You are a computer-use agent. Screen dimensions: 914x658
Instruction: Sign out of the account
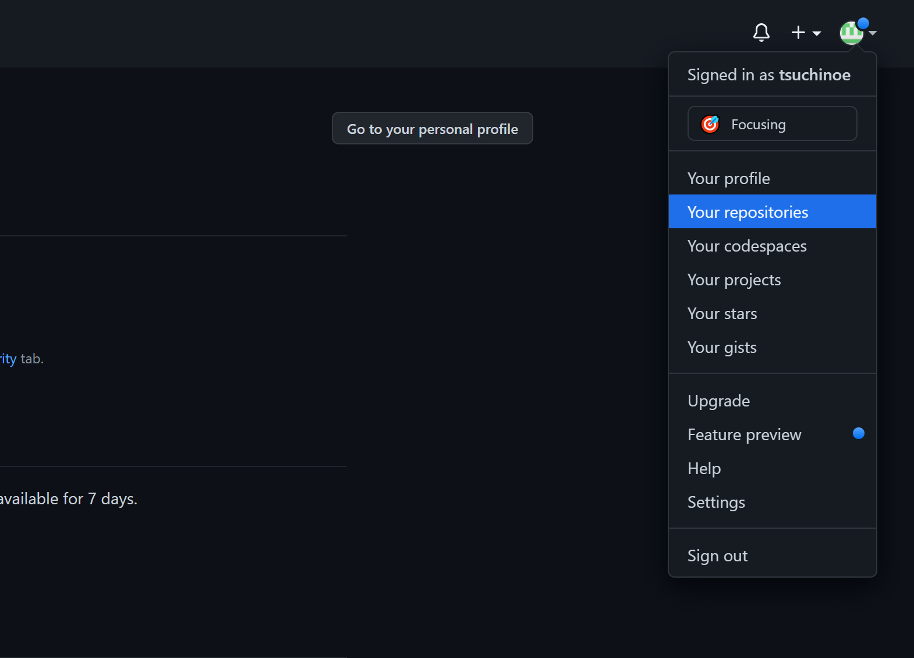tap(772, 556)
